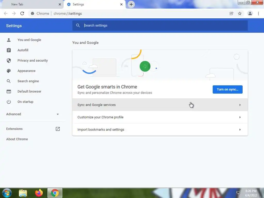
Task: Switch to the New Tab tab
Action: (x=32, y=4)
